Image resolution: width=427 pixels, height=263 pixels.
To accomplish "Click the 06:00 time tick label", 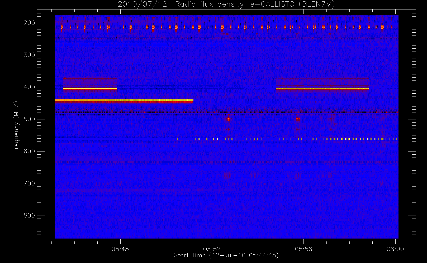I will pyautogui.click(x=395, y=249).
